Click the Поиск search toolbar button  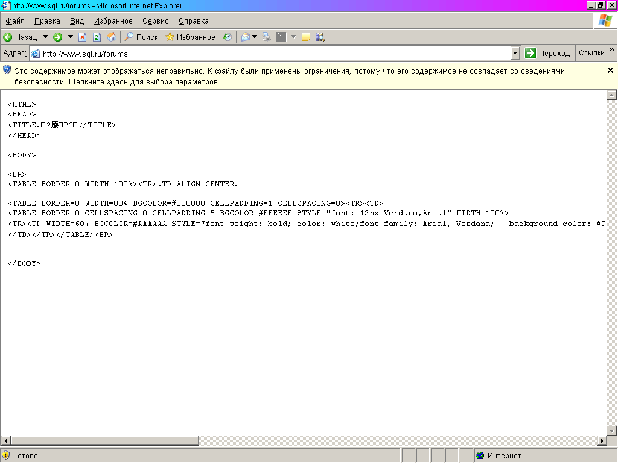tap(141, 37)
